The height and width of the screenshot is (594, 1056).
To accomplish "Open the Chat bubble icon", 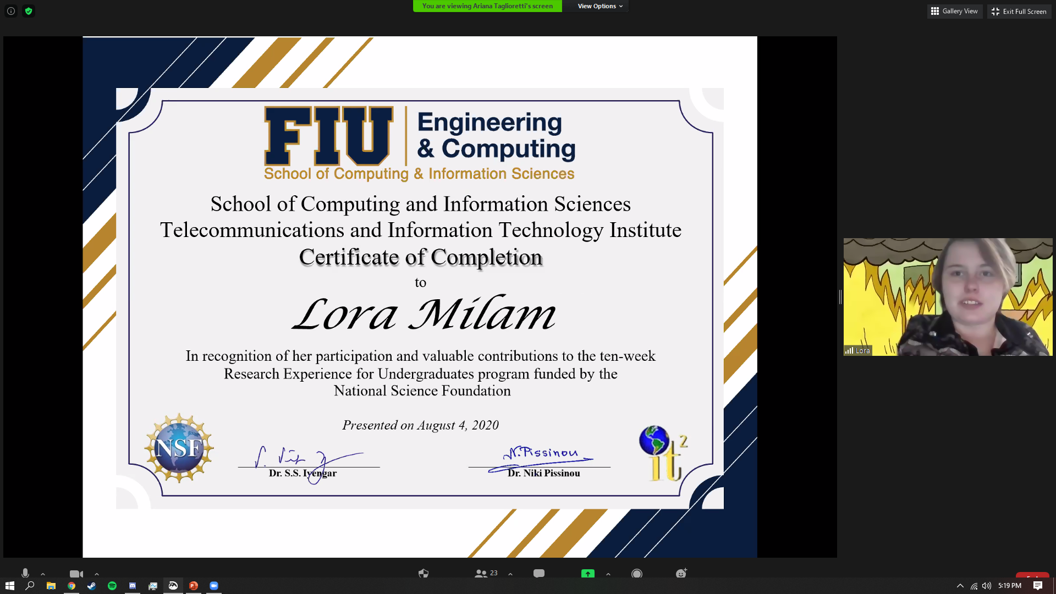I will (x=539, y=573).
